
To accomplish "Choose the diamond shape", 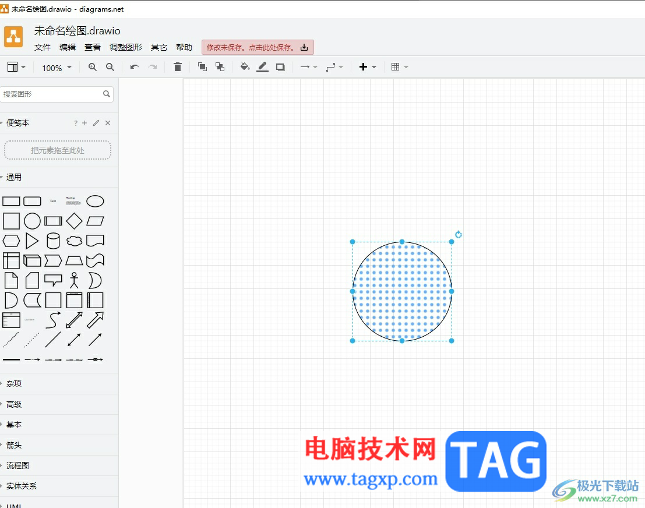I will coord(74,221).
